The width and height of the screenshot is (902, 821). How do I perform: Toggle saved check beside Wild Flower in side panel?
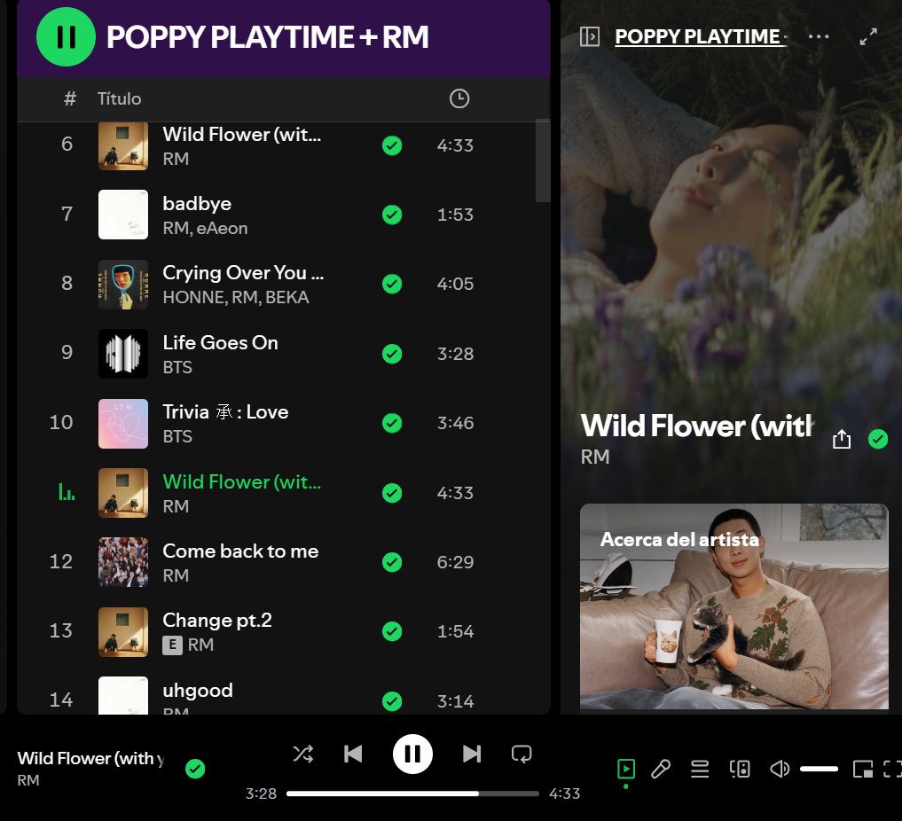pyautogui.click(x=878, y=439)
